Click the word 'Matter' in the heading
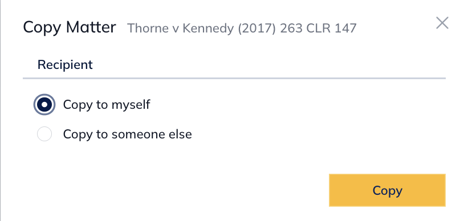 pos(91,27)
